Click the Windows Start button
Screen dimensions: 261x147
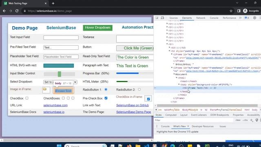59,146
